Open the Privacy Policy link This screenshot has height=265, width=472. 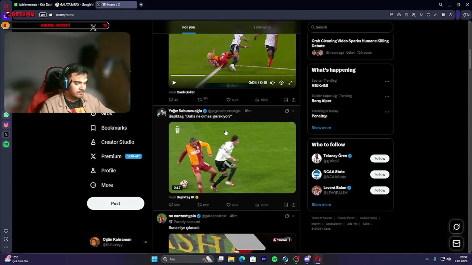[x=346, y=218]
